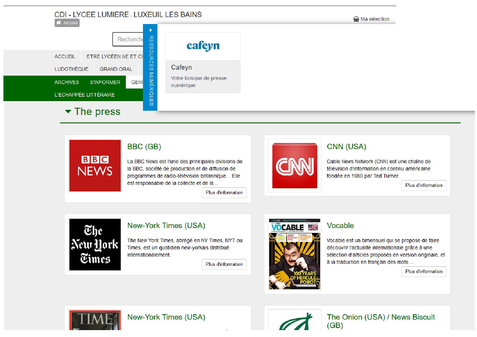Open The Onion (USA) / News Biscuit link
Image resolution: width=477 pixels, height=337 pixels.
381,321
